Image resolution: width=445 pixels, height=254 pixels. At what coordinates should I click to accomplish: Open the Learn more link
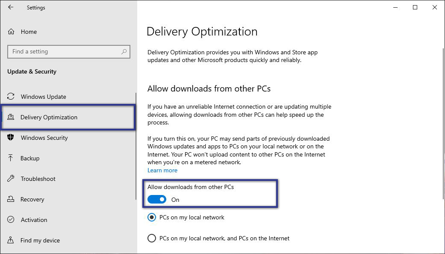[162, 170]
